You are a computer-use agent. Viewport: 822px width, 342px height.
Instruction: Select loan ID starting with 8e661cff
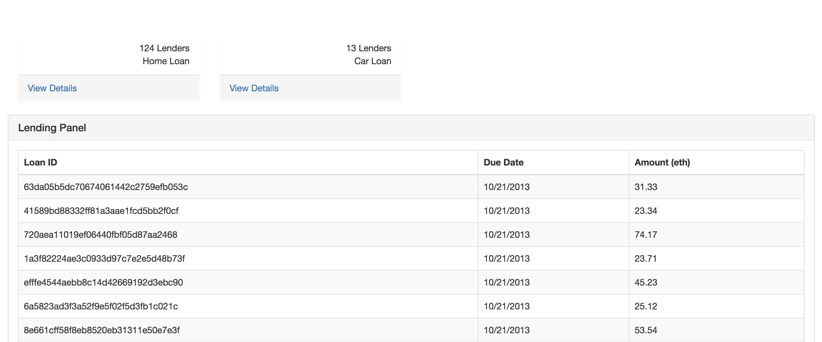pyautogui.click(x=102, y=330)
